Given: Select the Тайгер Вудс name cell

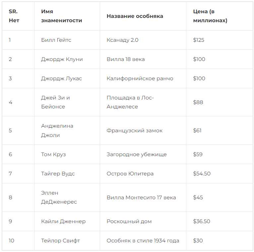Looking at the screenshot, I should tap(58, 174).
